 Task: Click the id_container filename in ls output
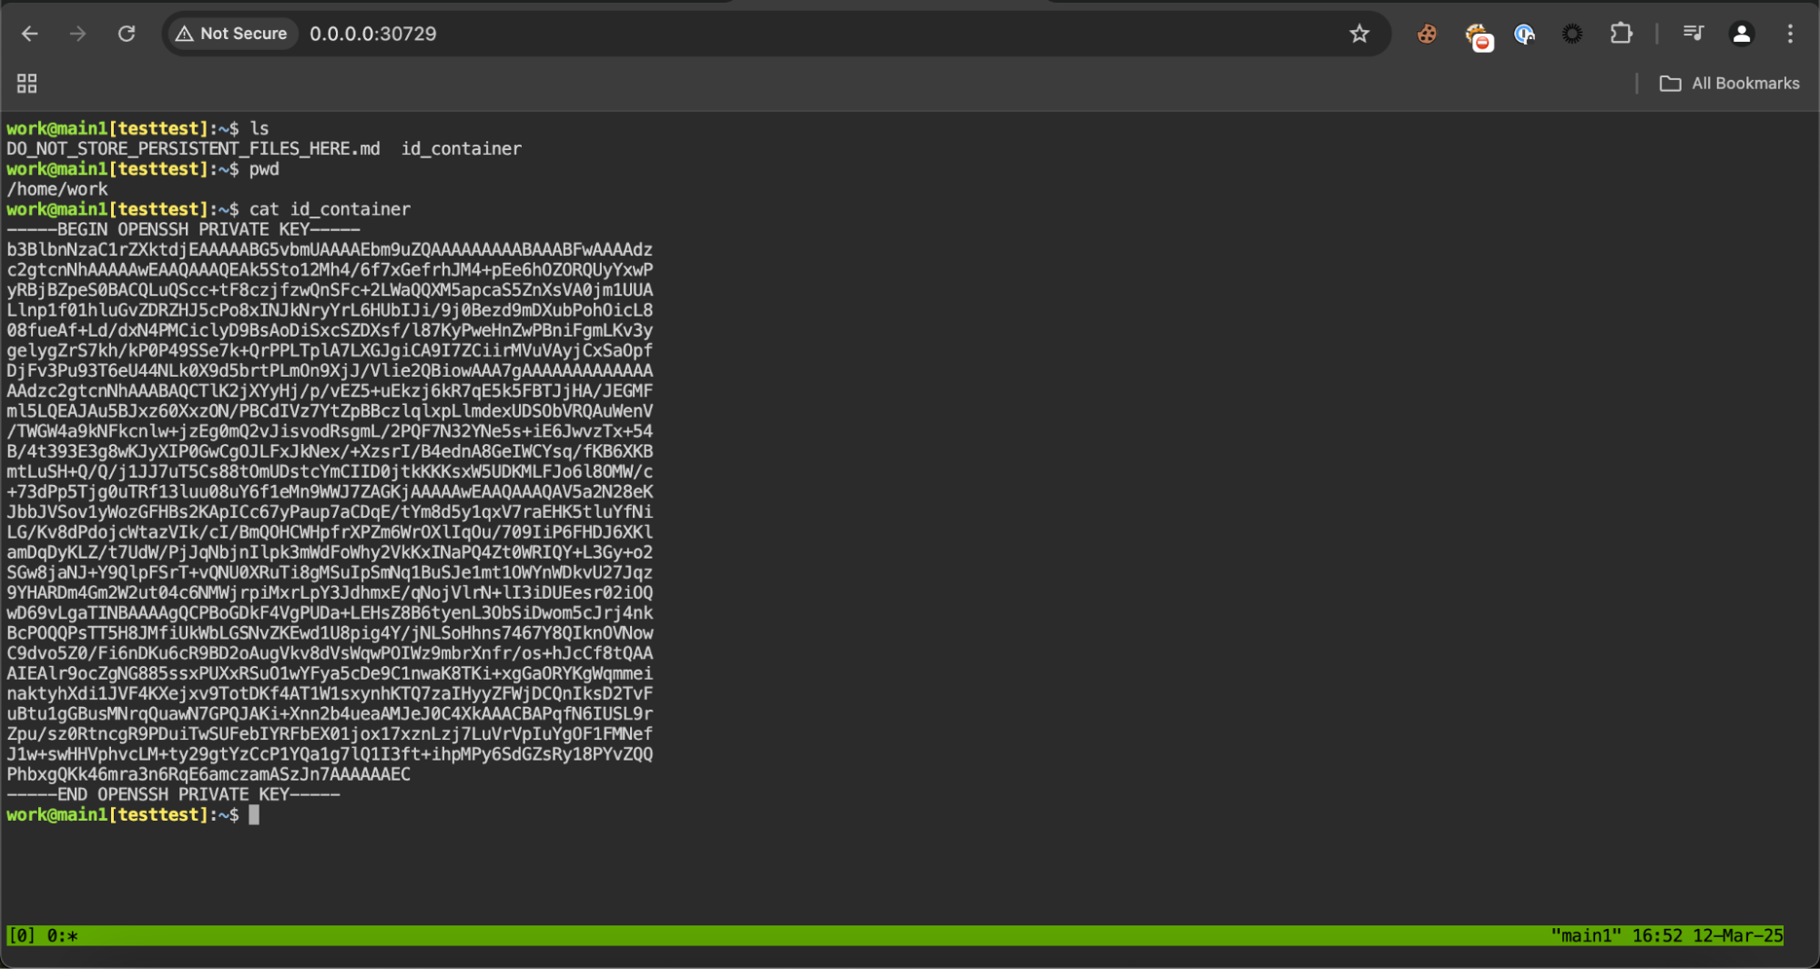pos(462,148)
